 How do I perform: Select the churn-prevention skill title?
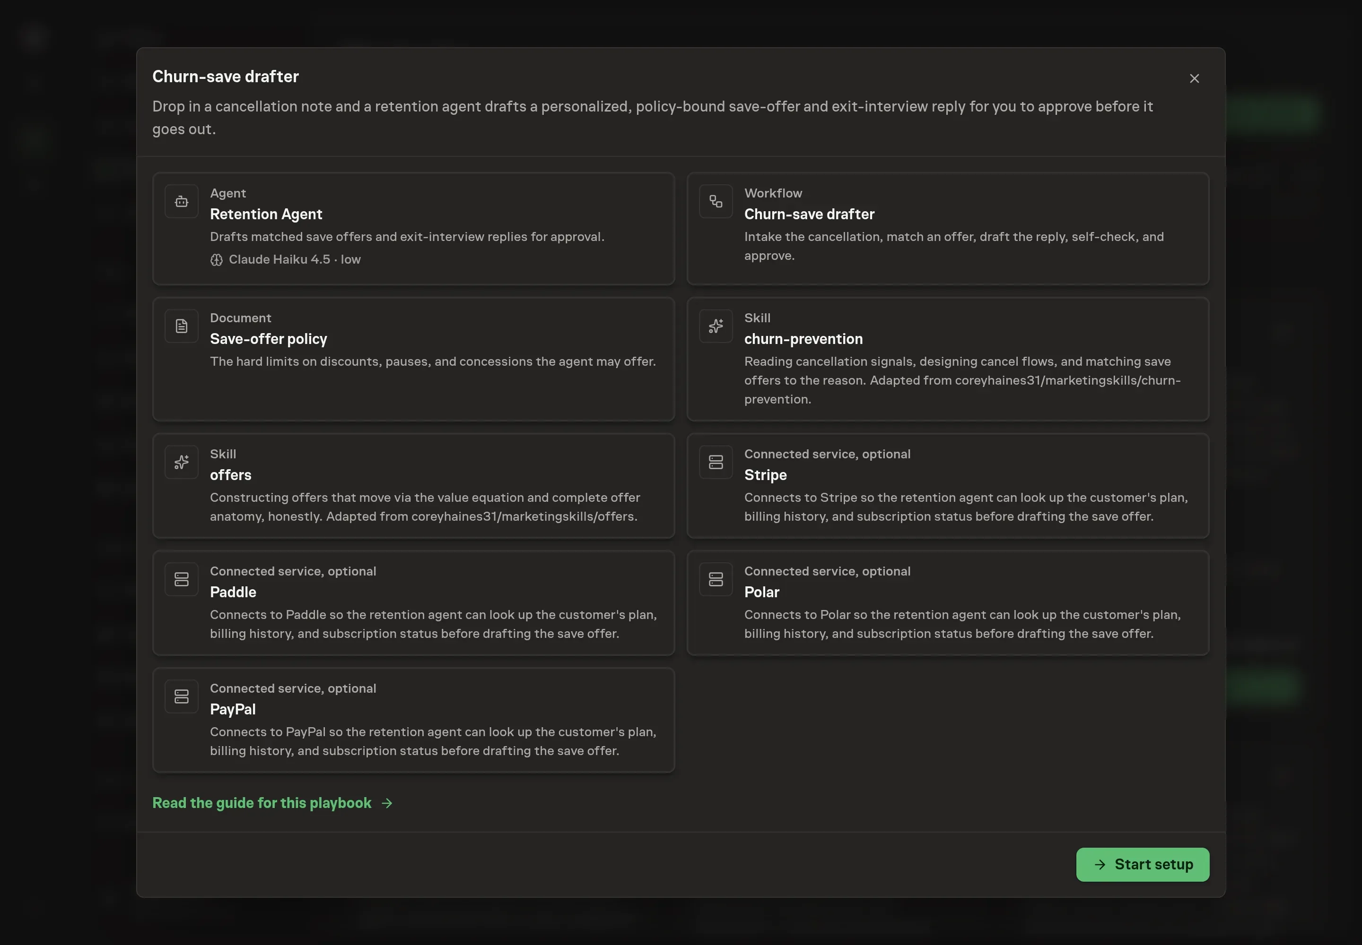[803, 339]
